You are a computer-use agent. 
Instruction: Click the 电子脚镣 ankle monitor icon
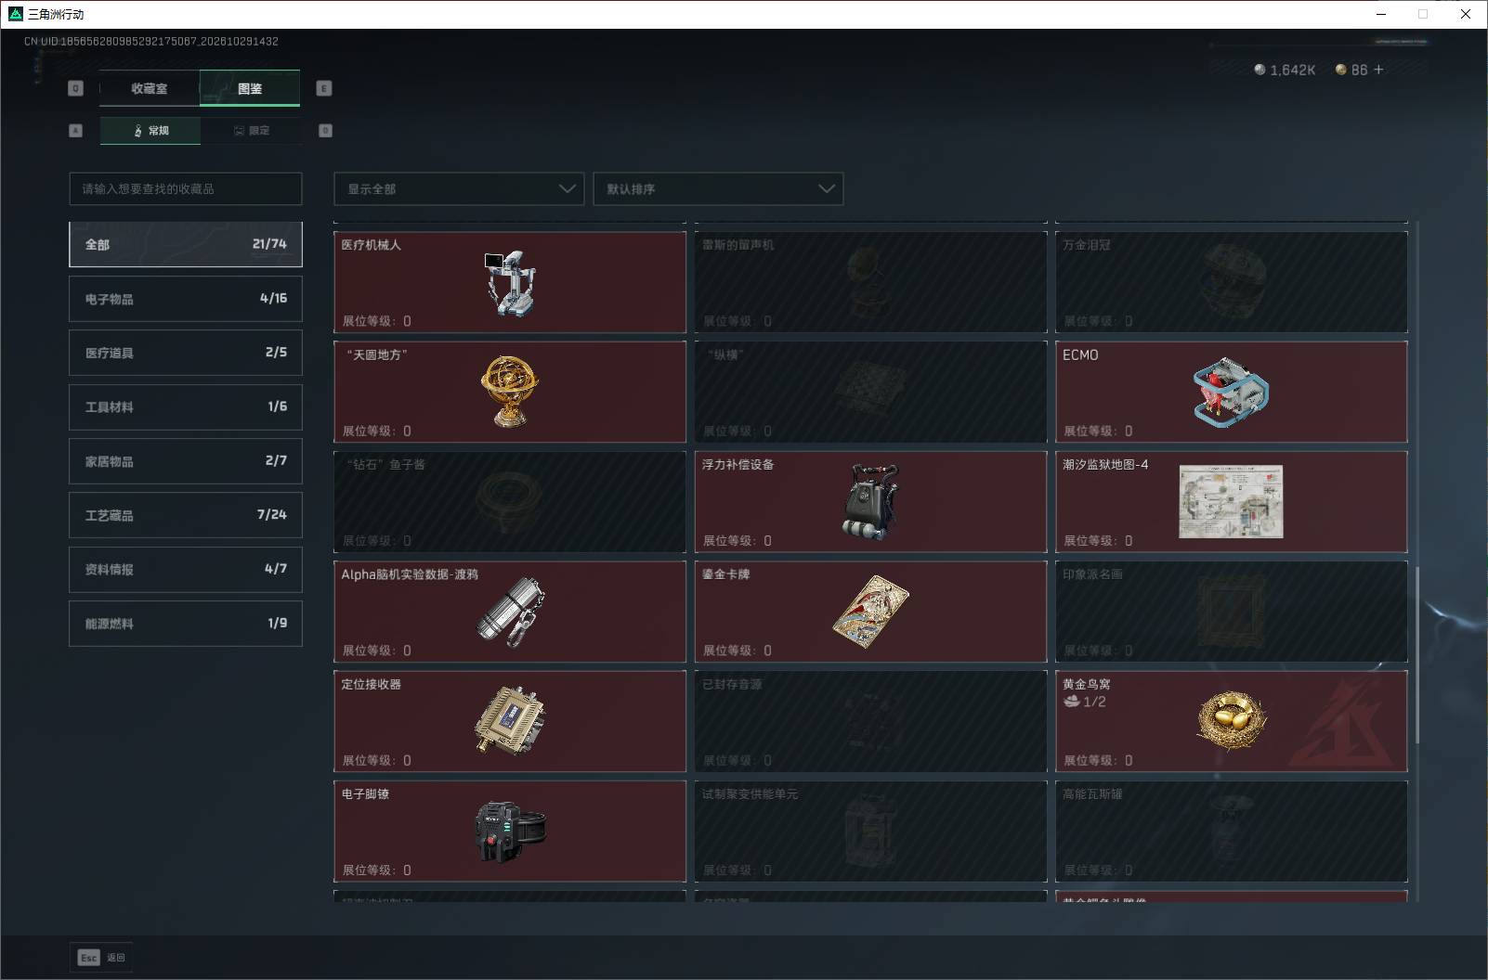pos(510,831)
